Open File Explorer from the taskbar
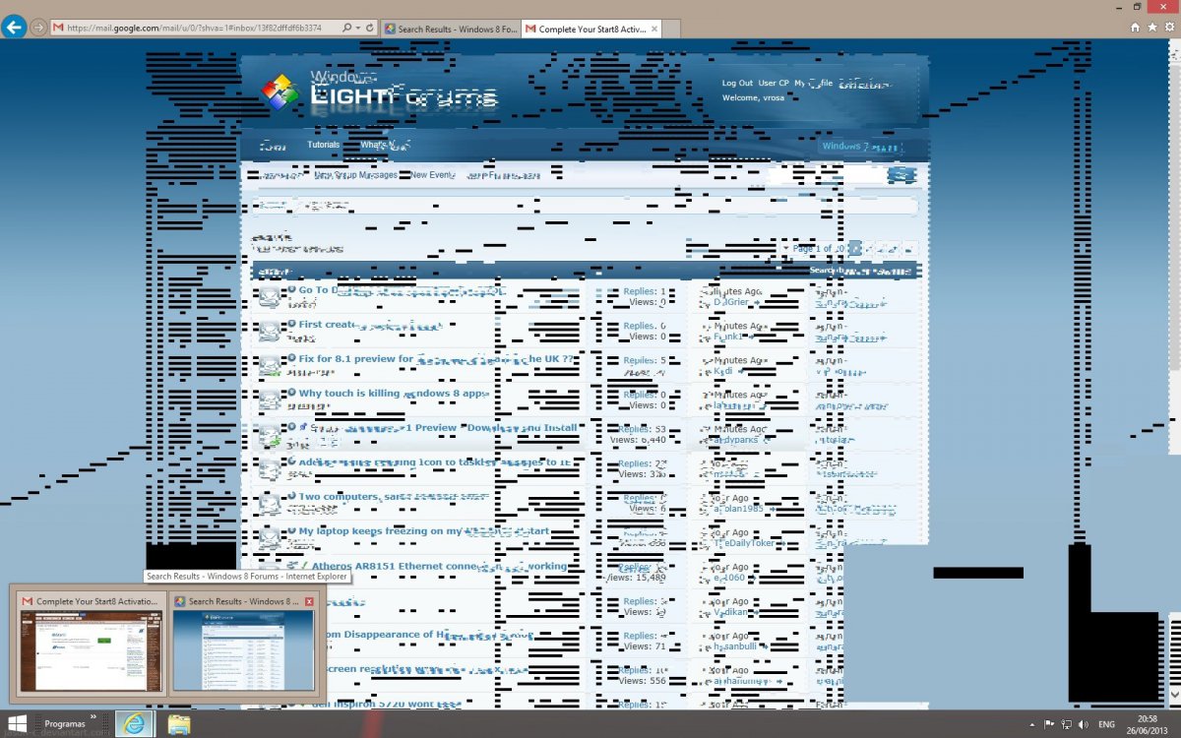Viewport: 1181px width, 738px height. [179, 724]
